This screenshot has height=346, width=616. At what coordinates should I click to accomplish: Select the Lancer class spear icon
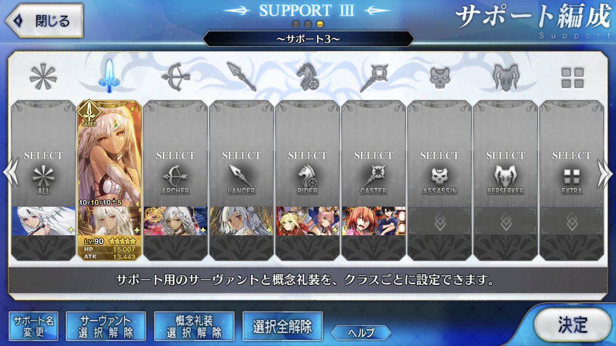tap(241, 77)
